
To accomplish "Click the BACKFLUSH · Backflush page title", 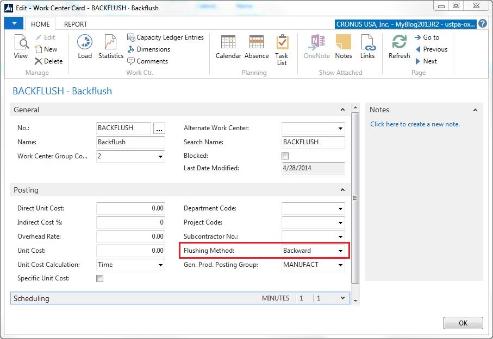I will coord(63,91).
